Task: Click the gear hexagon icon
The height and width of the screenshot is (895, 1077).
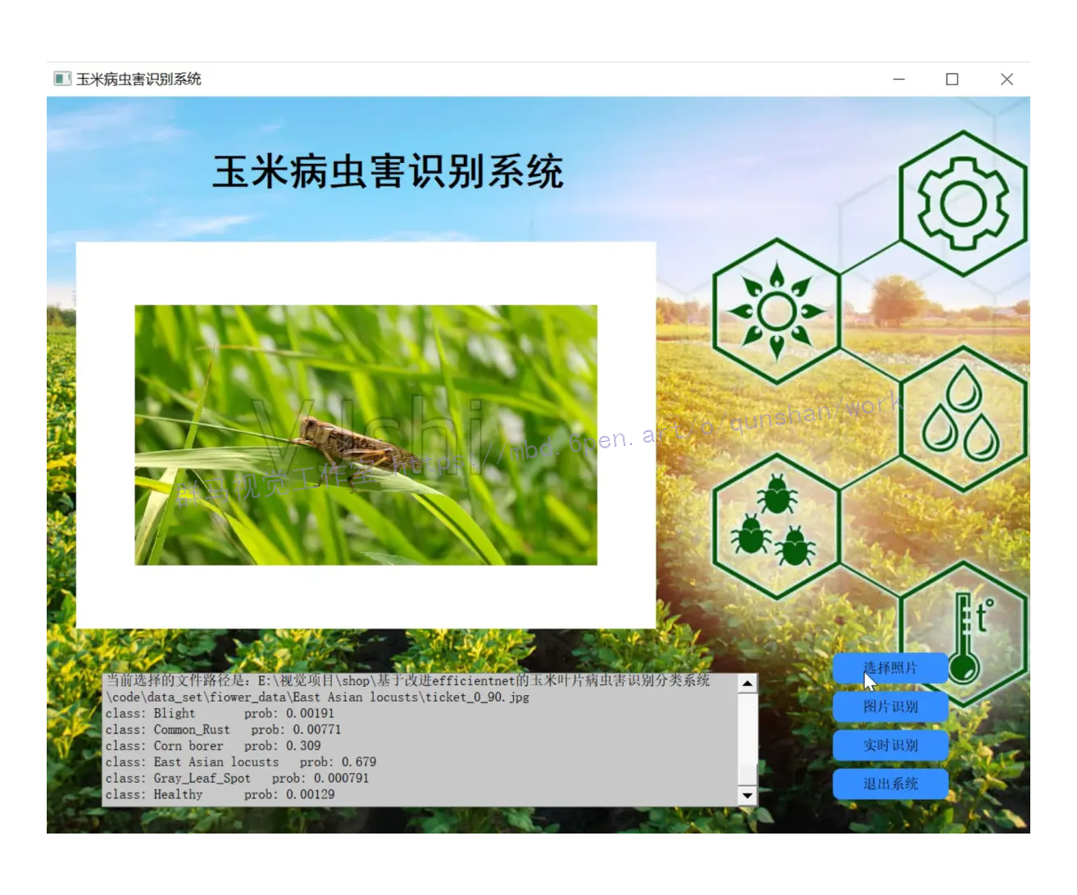Action: 963,203
